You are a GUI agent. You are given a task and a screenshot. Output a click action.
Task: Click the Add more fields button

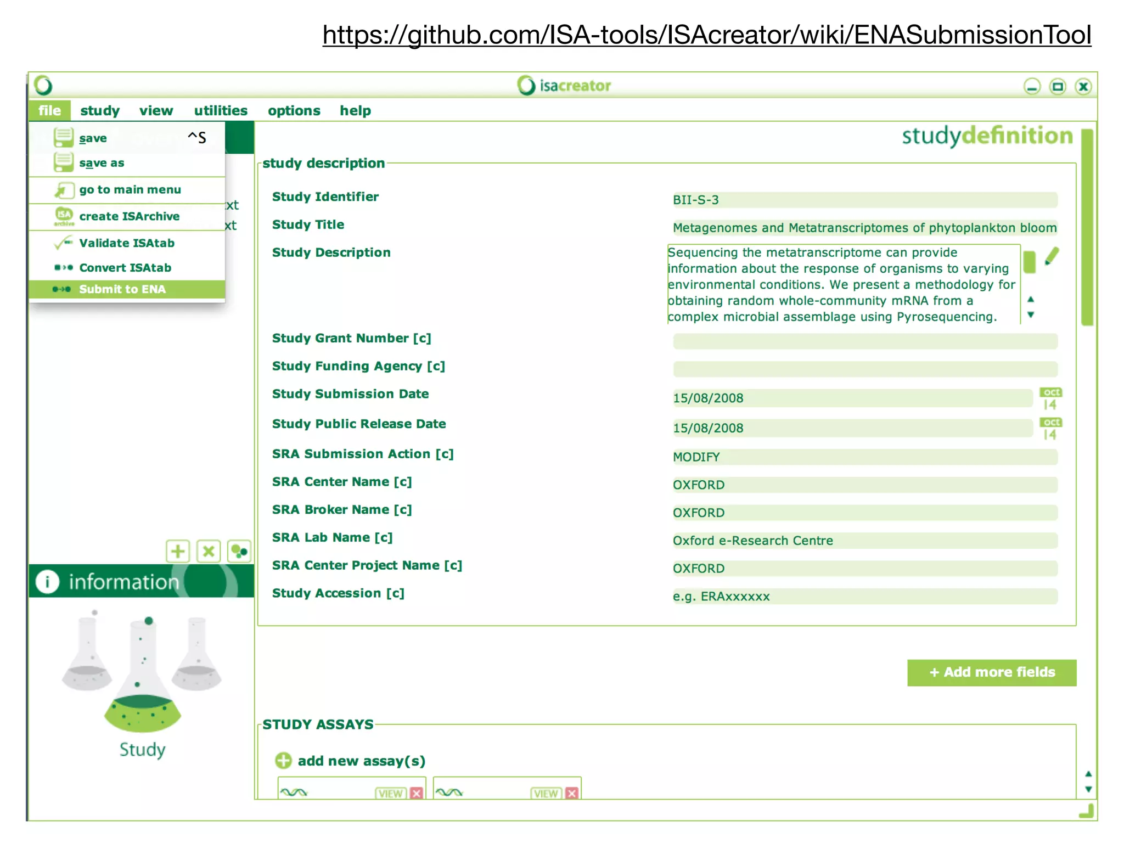(x=992, y=672)
